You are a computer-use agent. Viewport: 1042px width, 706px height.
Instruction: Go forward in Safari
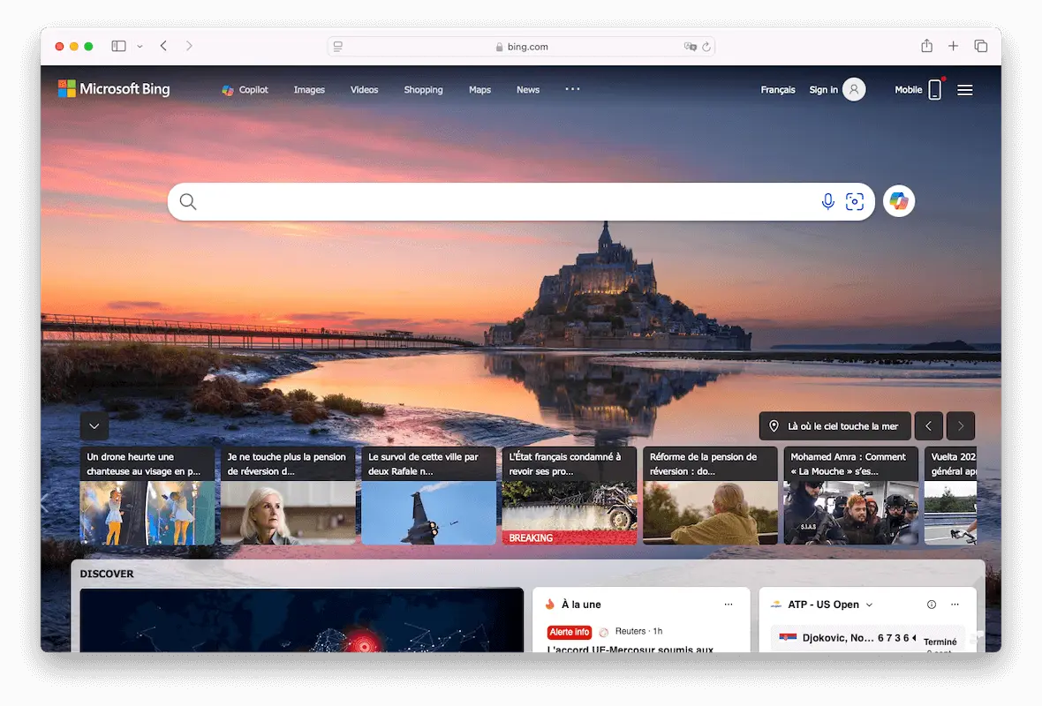tap(189, 46)
